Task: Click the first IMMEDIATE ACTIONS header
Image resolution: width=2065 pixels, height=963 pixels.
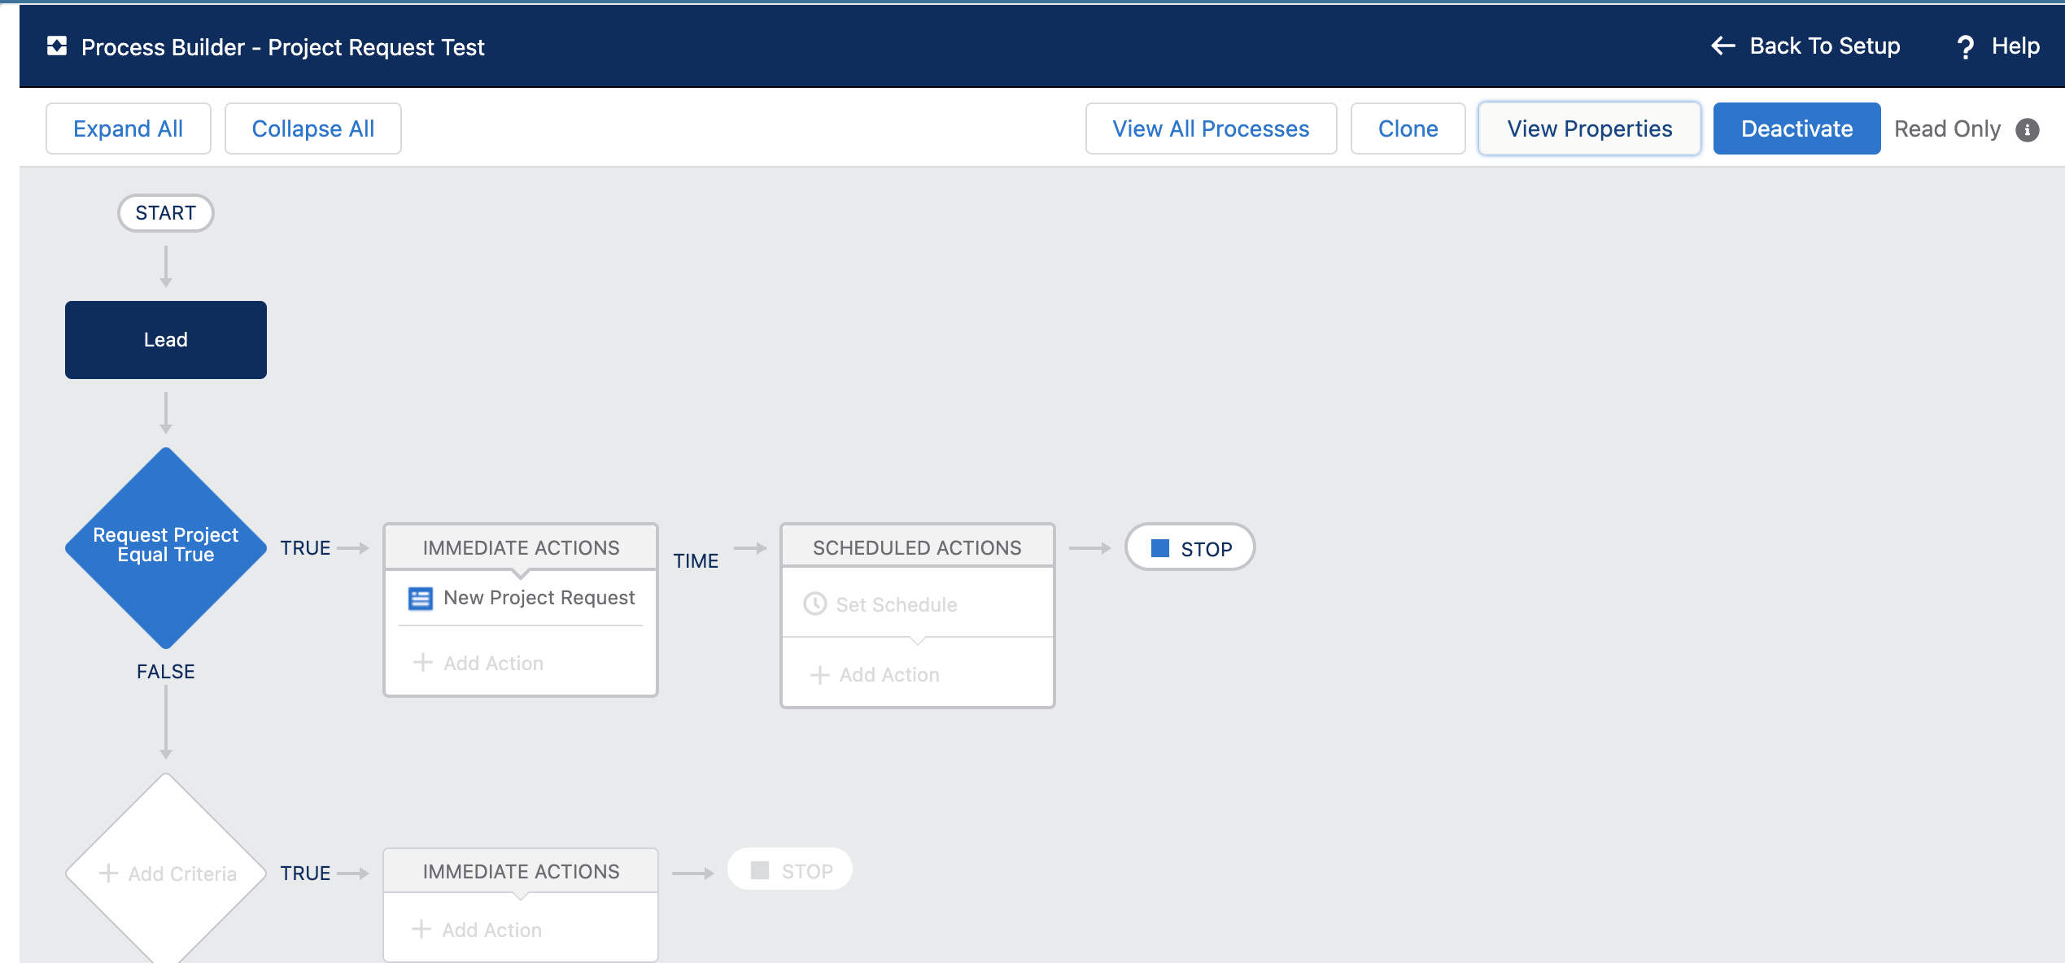Action: 521,547
